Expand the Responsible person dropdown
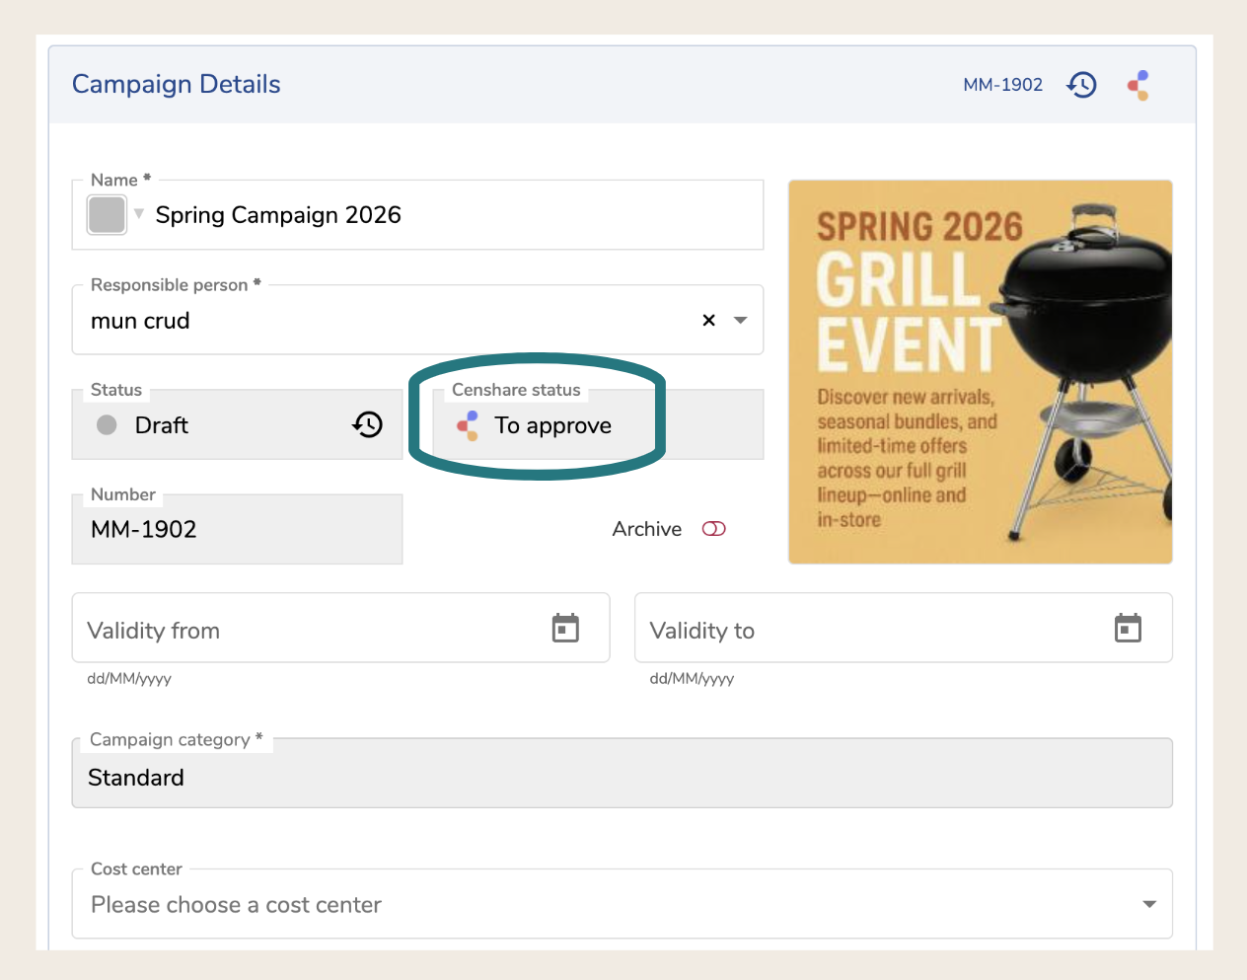Viewport: 1247px width, 980px height. [x=741, y=320]
